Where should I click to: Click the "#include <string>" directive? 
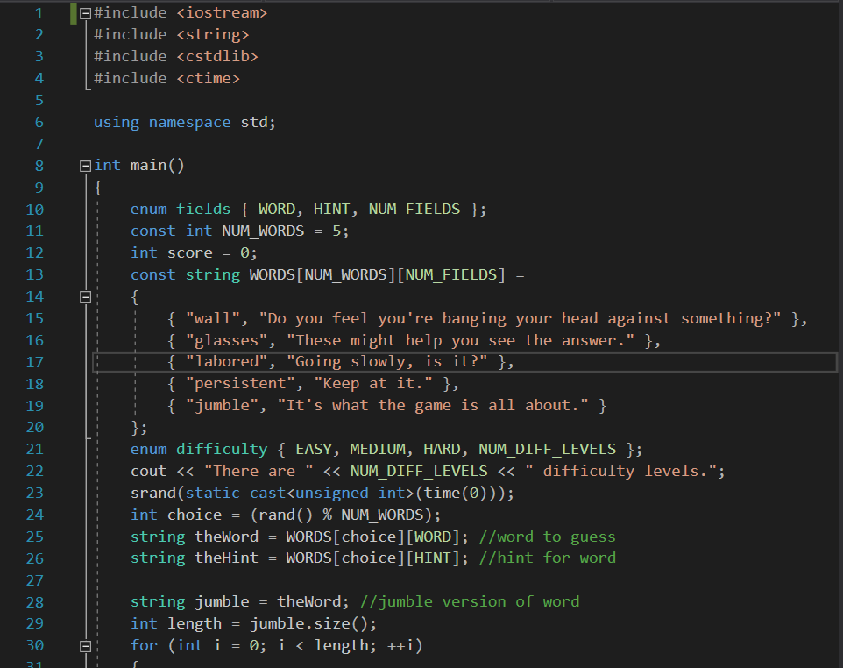click(172, 34)
